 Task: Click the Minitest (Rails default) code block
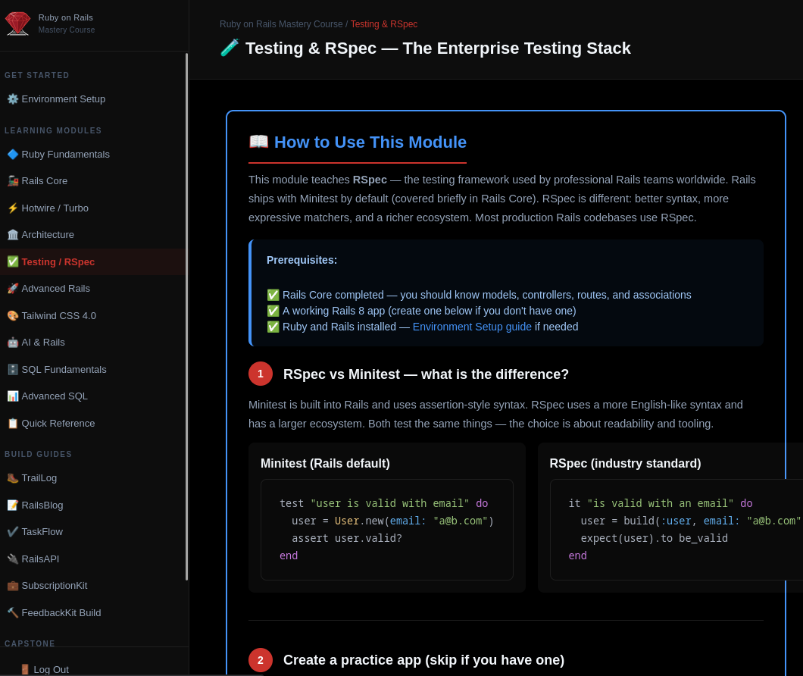[x=386, y=530]
